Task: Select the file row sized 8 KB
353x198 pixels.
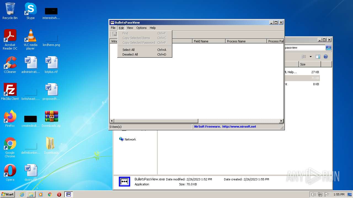Action: (302, 84)
